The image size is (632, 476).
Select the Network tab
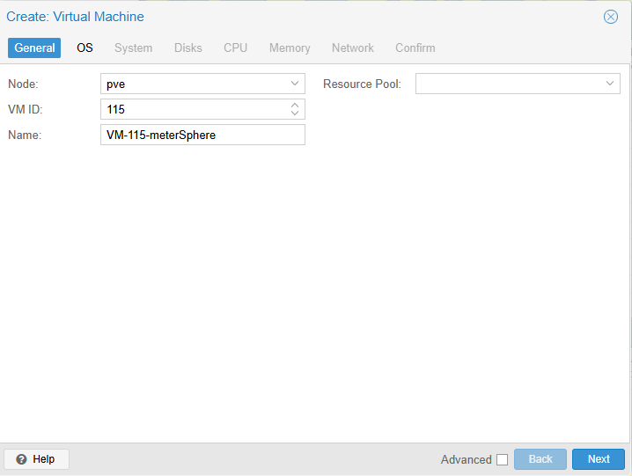click(352, 48)
